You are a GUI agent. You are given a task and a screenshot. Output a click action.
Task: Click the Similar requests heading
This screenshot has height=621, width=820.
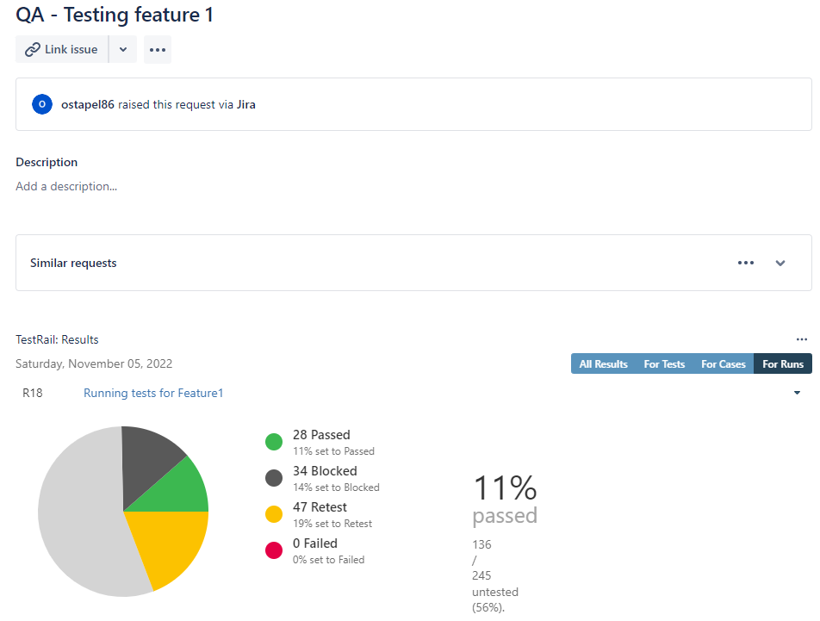coord(73,263)
